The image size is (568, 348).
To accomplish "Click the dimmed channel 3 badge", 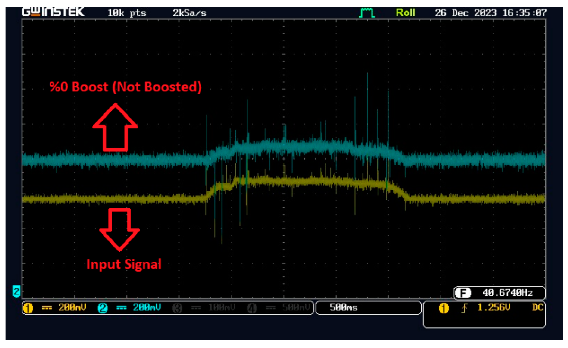I will coord(177,308).
